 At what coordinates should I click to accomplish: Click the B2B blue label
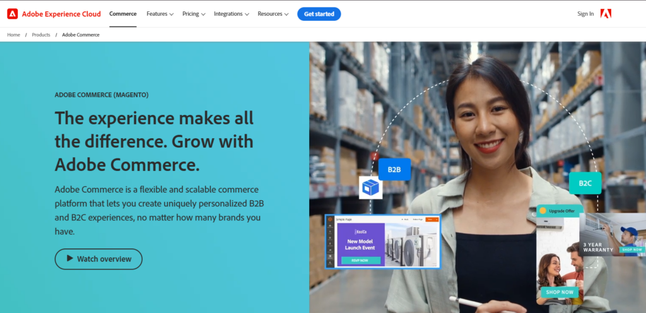point(394,169)
